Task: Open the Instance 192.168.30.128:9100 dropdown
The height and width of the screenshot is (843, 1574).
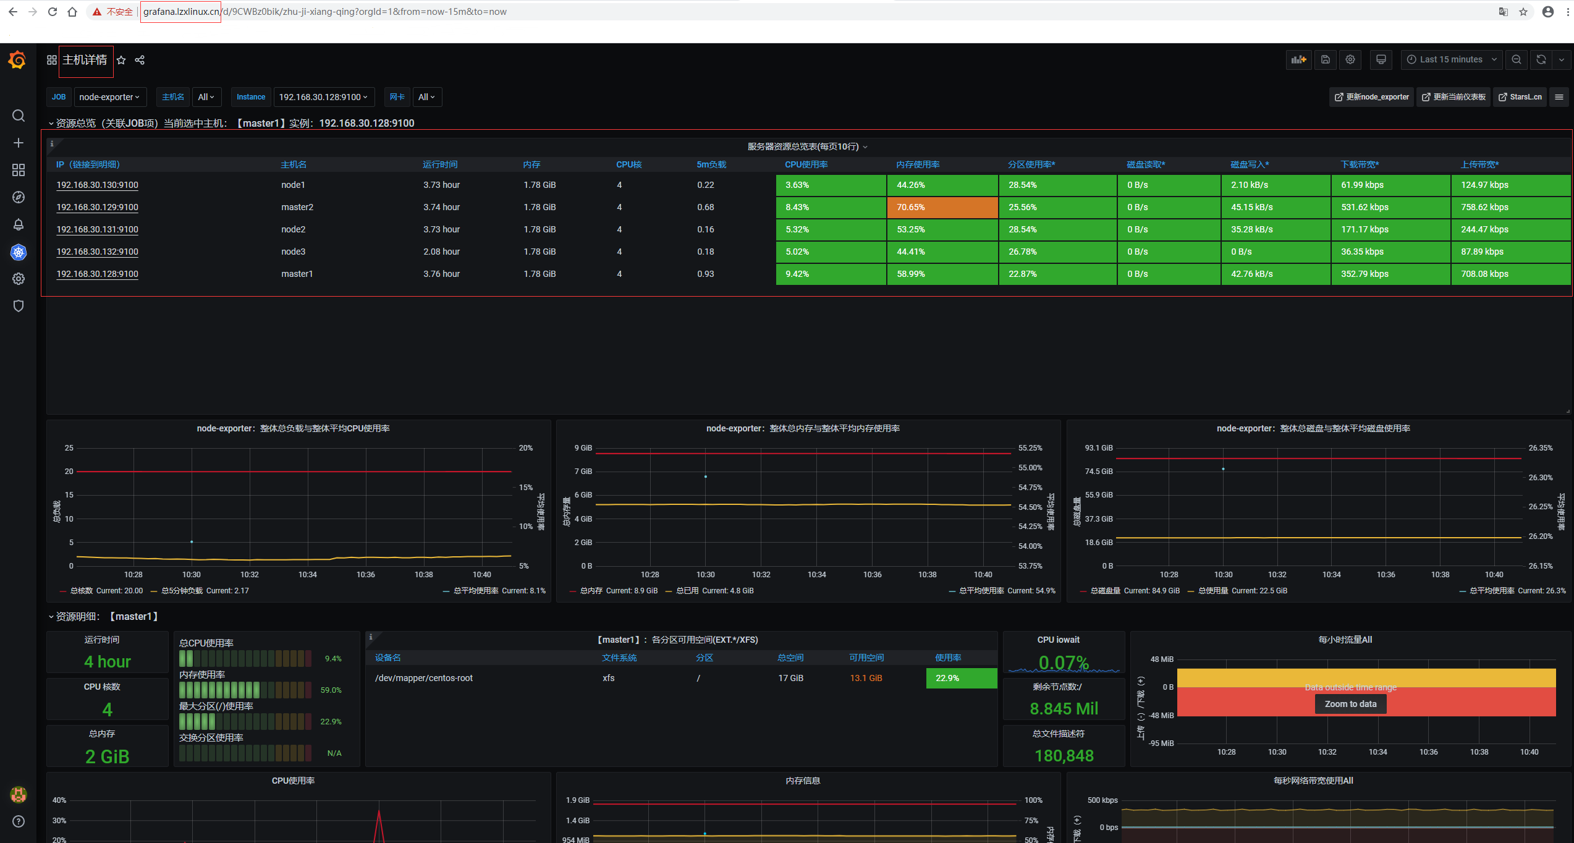Action: pyautogui.click(x=323, y=97)
